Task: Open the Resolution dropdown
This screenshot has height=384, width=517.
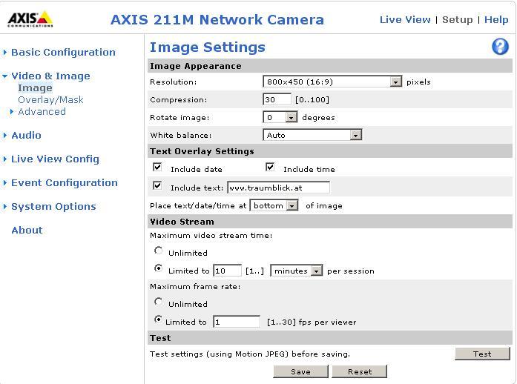Action: coord(332,82)
